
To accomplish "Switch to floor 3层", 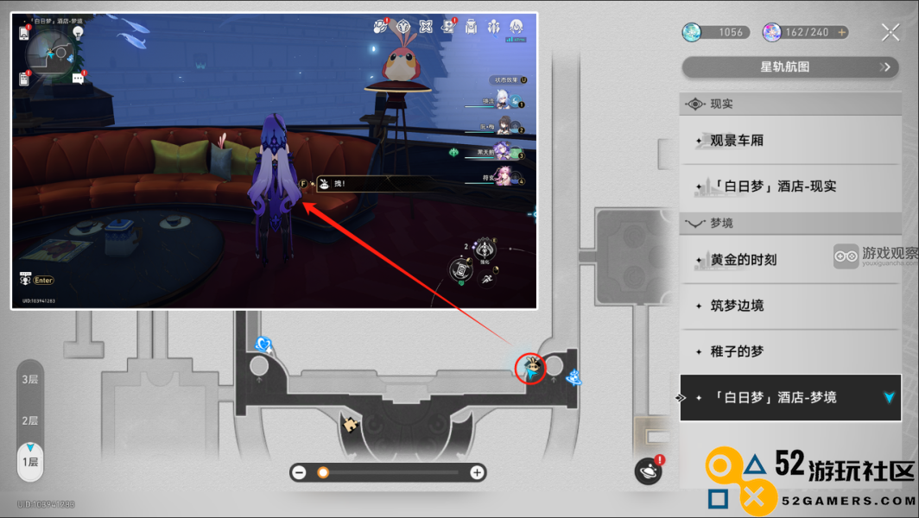I will click(x=30, y=379).
